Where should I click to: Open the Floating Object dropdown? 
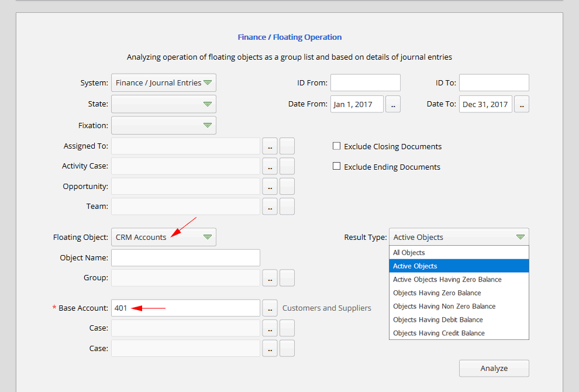163,237
